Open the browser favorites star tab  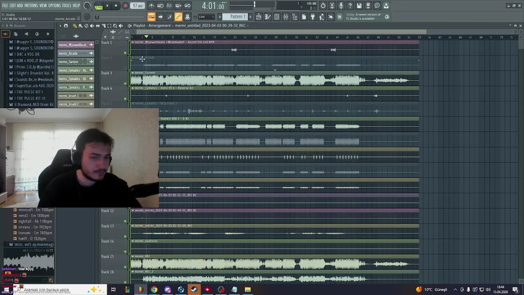click(47, 34)
